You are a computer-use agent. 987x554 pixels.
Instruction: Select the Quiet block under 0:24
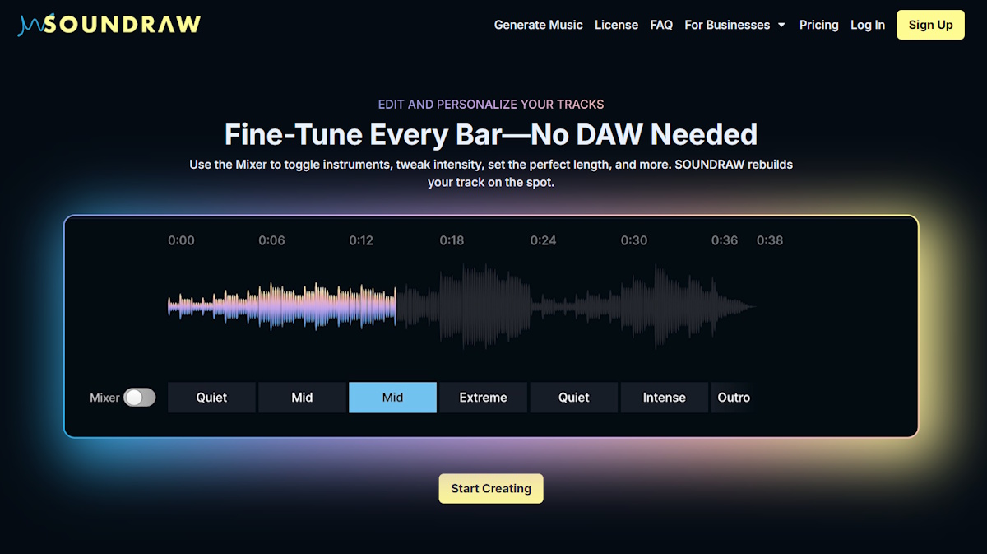tap(573, 398)
